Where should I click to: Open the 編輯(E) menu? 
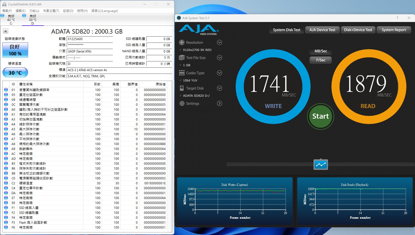coord(21,11)
